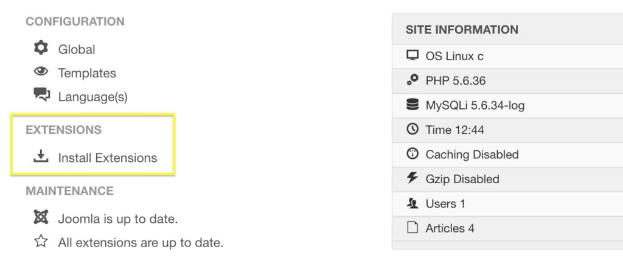Screen dimensions: 623x266
Task: Click the MySQLi database icon
Action: (x=412, y=105)
